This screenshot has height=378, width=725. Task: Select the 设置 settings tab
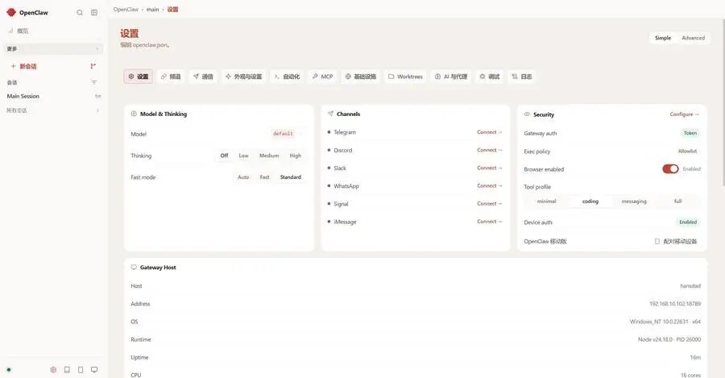[139, 77]
